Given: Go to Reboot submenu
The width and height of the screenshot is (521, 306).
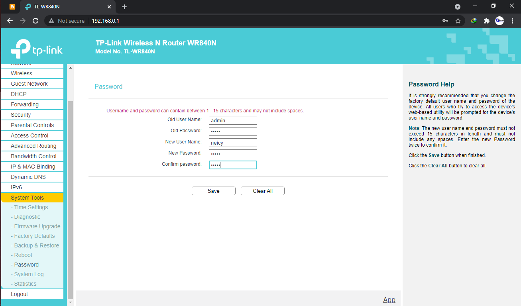Looking at the screenshot, I should click(x=22, y=255).
